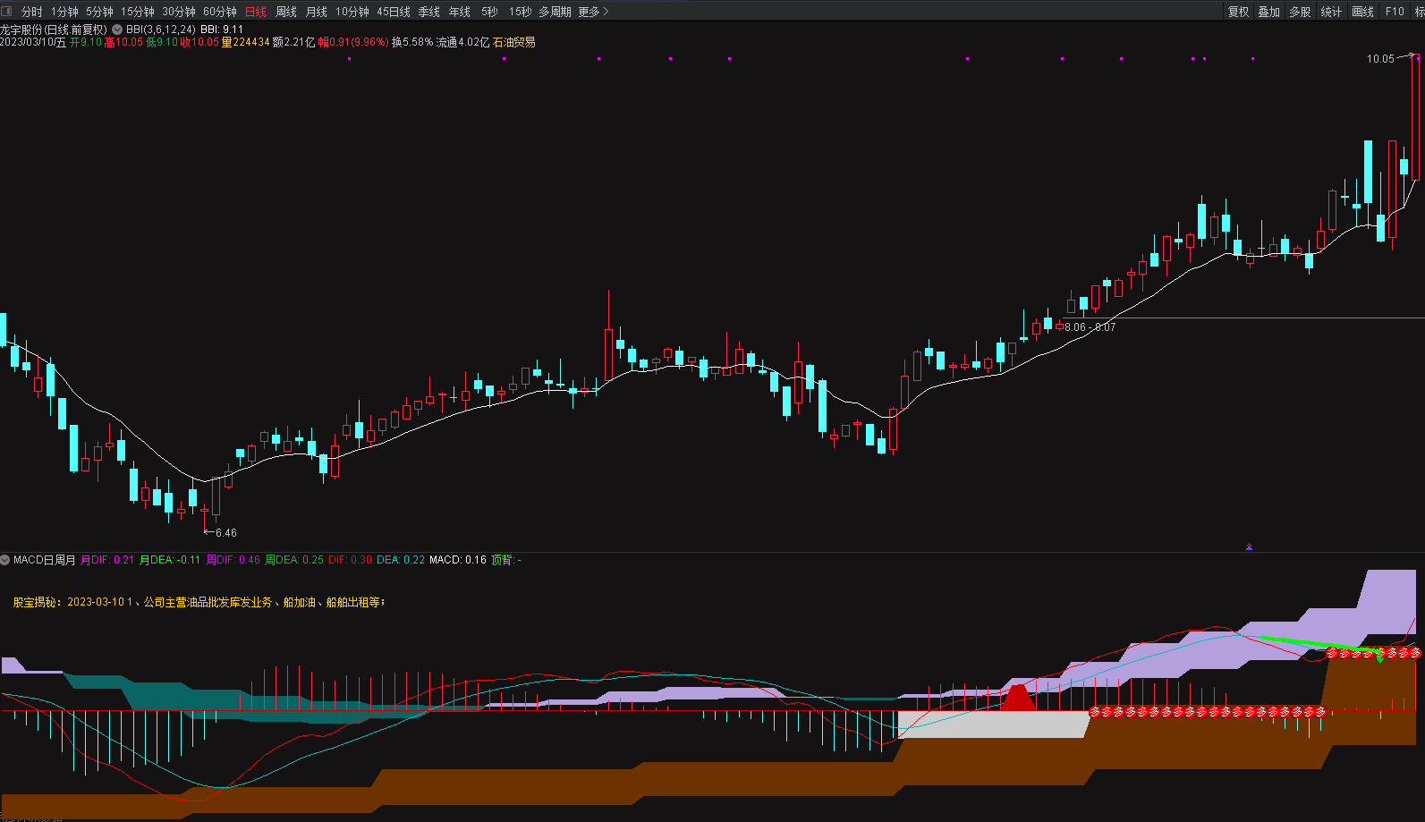Switch to the 分时 intraday view
Viewport: 1425px width, 822px height.
31,12
